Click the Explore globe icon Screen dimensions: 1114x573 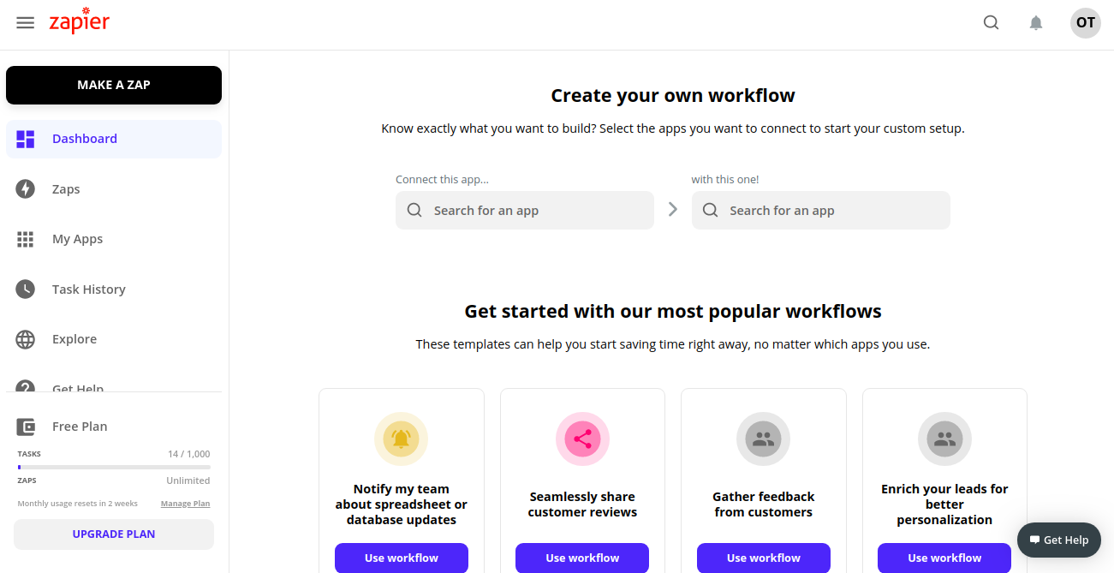coord(26,339)
